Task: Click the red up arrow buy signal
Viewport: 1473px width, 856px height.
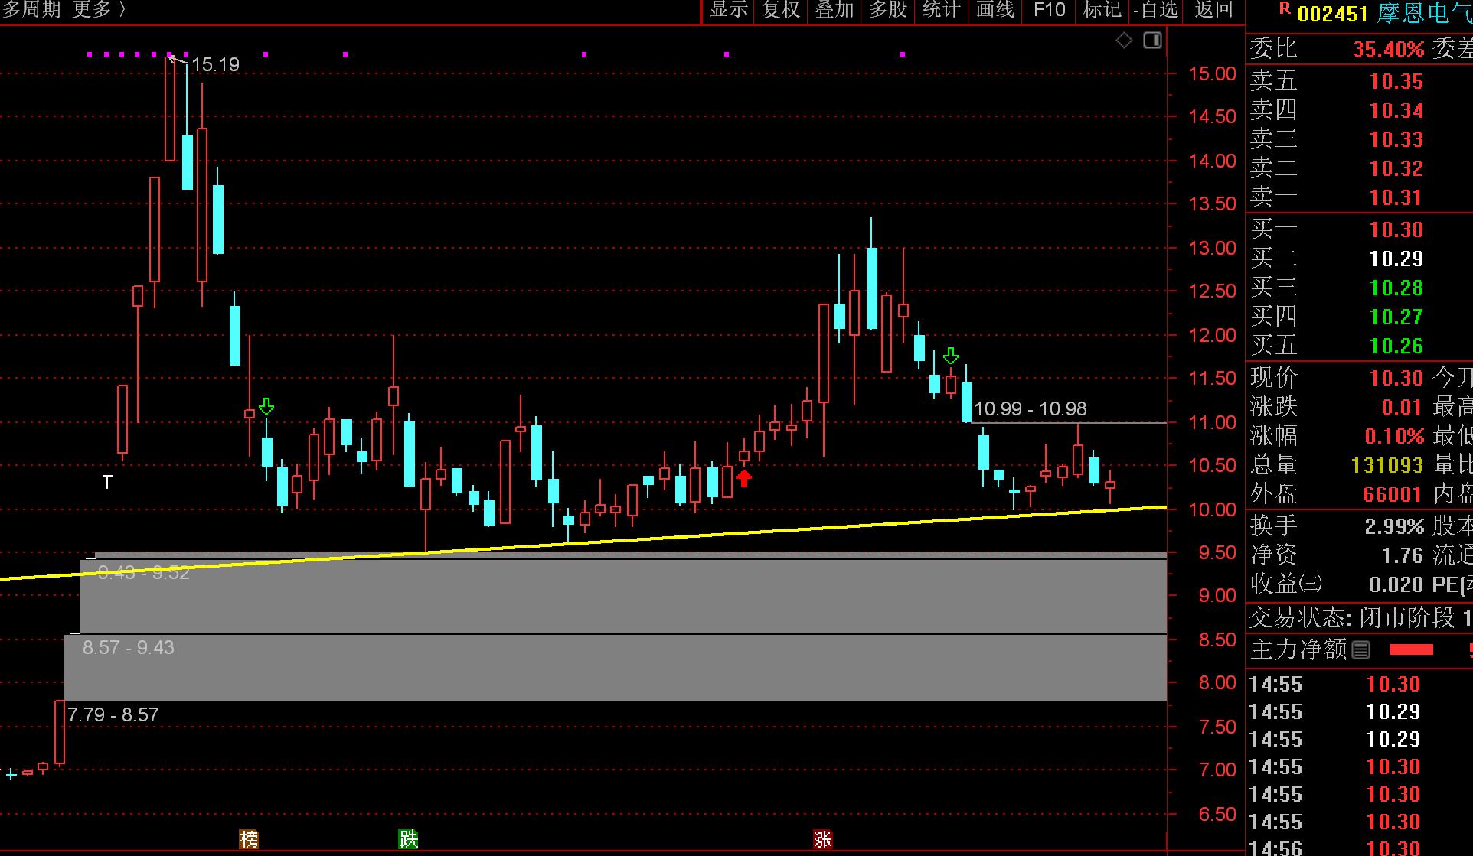Action: (x=744, y=478)
